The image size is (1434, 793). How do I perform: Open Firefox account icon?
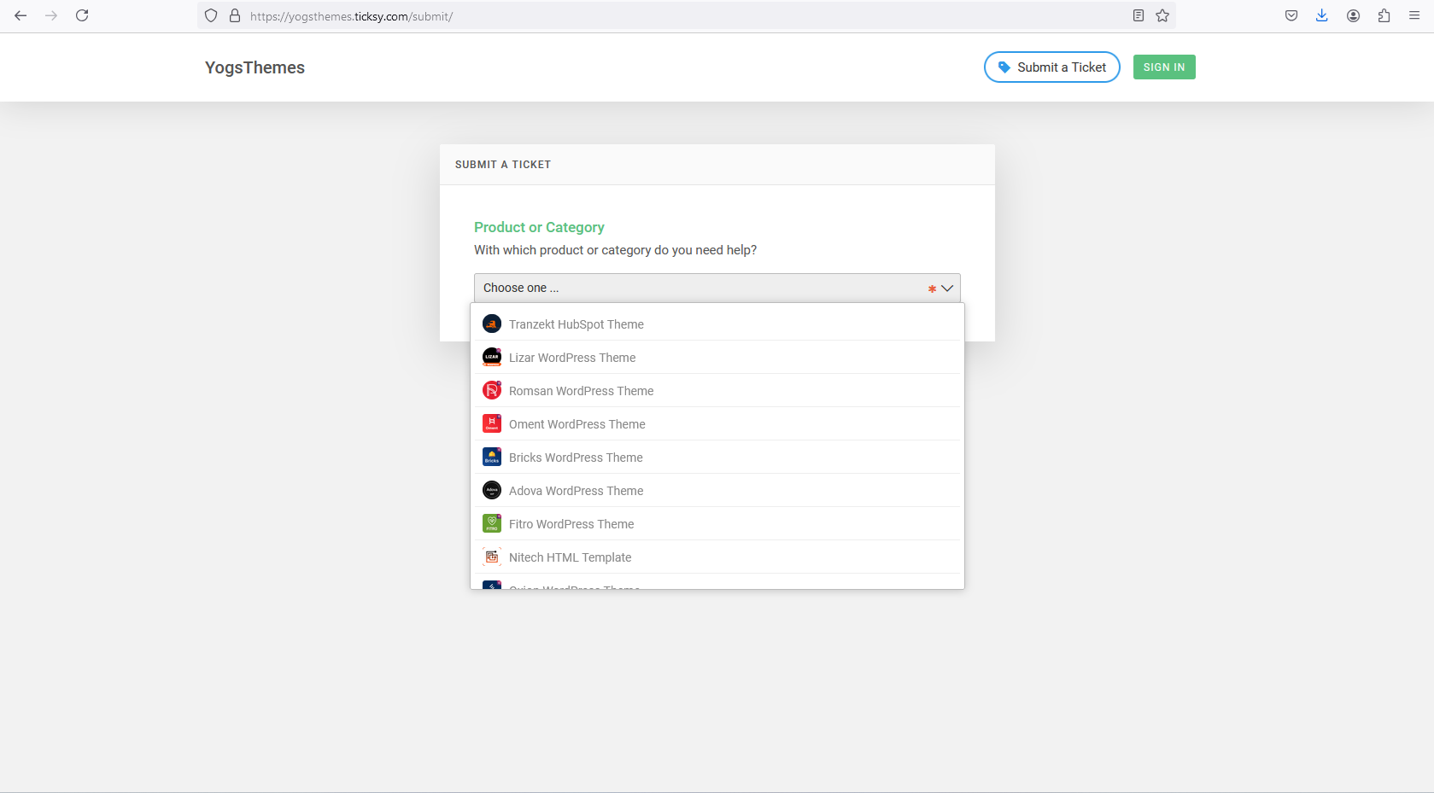tap(1353, 15)
